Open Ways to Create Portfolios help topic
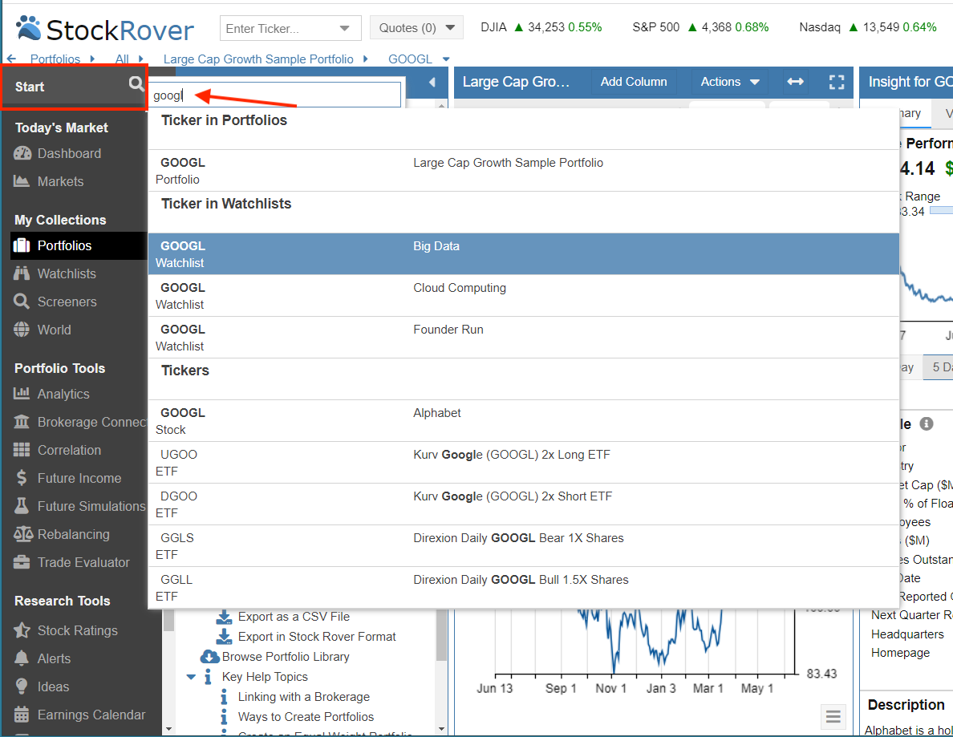 [306, 717]
